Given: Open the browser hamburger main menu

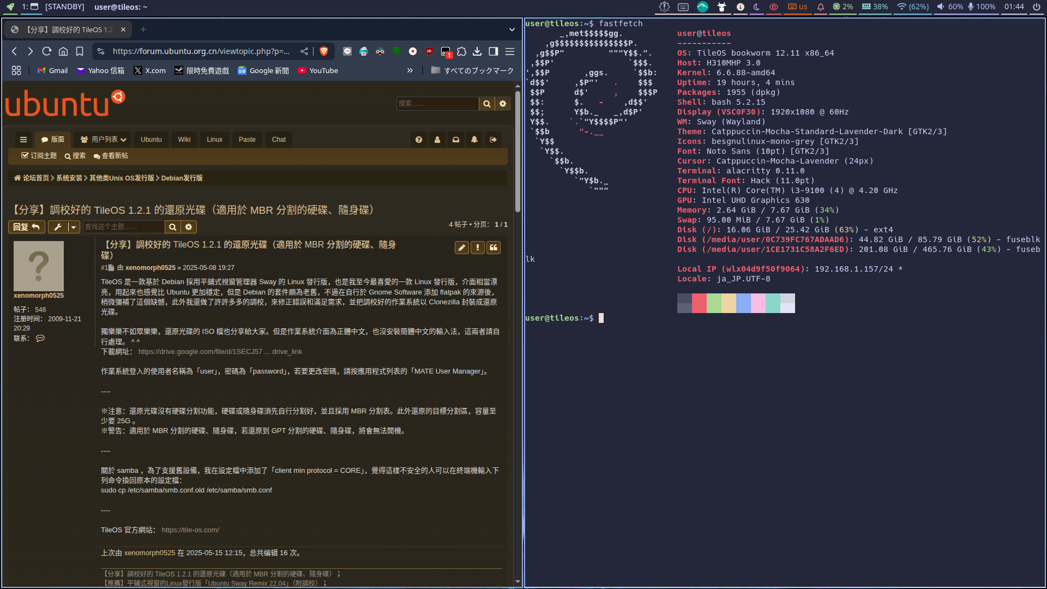Looking at the screenshot, I should click(x=510, y=51).
